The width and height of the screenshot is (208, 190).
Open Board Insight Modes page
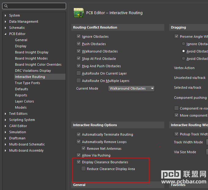click(31, 58)
